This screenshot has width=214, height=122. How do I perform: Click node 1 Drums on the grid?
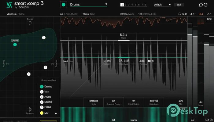point(15,45)
